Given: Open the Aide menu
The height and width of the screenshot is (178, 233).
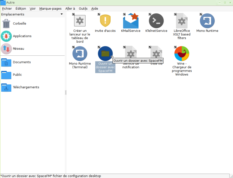Looking at the screenshot, I should 94,9.
